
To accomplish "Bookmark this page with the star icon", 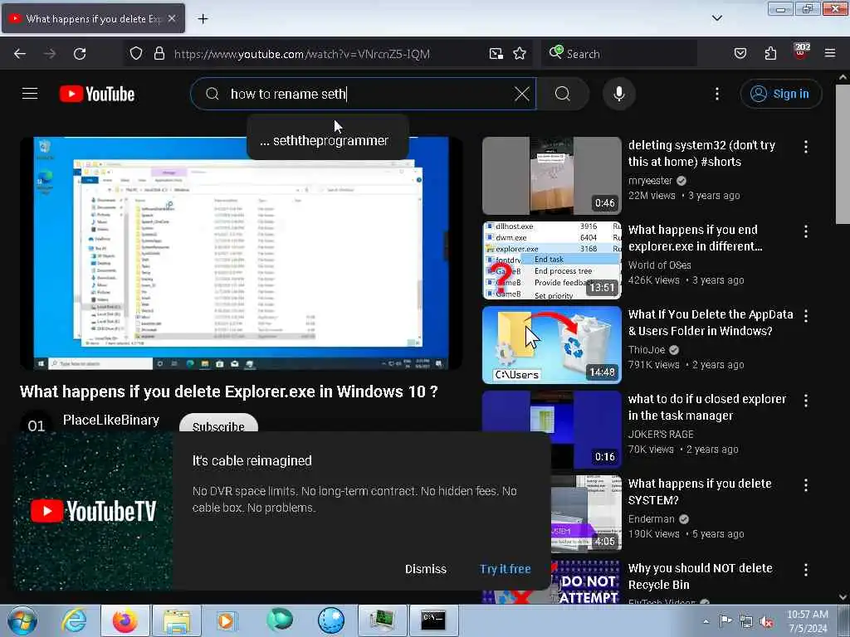I will (x=520, y=54).
